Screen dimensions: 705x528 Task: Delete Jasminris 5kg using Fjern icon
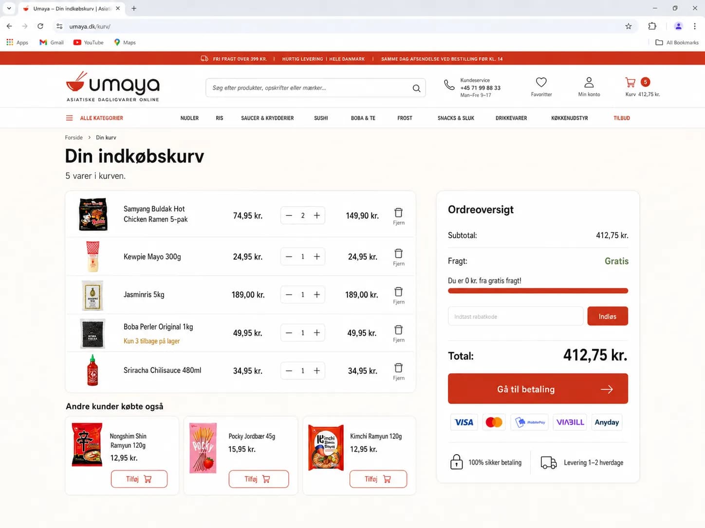(x=398, y=295)
